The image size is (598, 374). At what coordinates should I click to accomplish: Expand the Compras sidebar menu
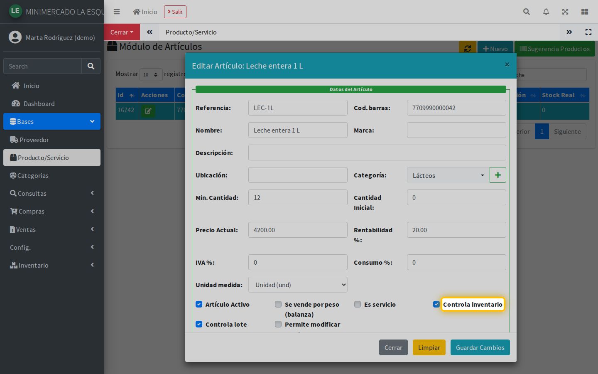click(52, 211)
